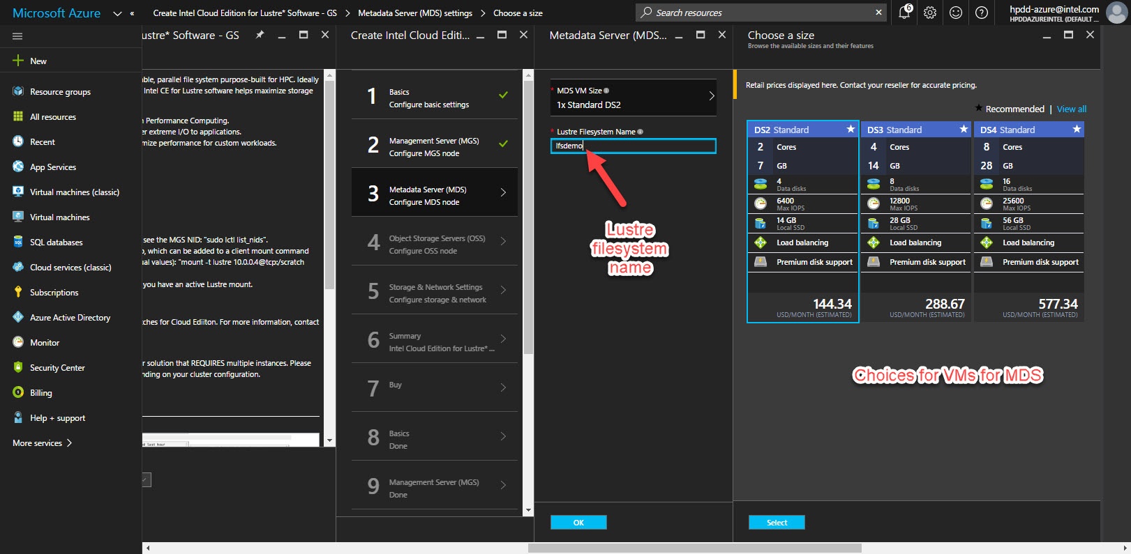Open Virtual machines monitor icon

point(18,217)
